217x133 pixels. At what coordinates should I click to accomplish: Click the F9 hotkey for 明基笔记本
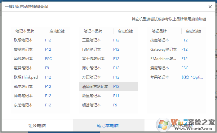(x=115, y=105)
